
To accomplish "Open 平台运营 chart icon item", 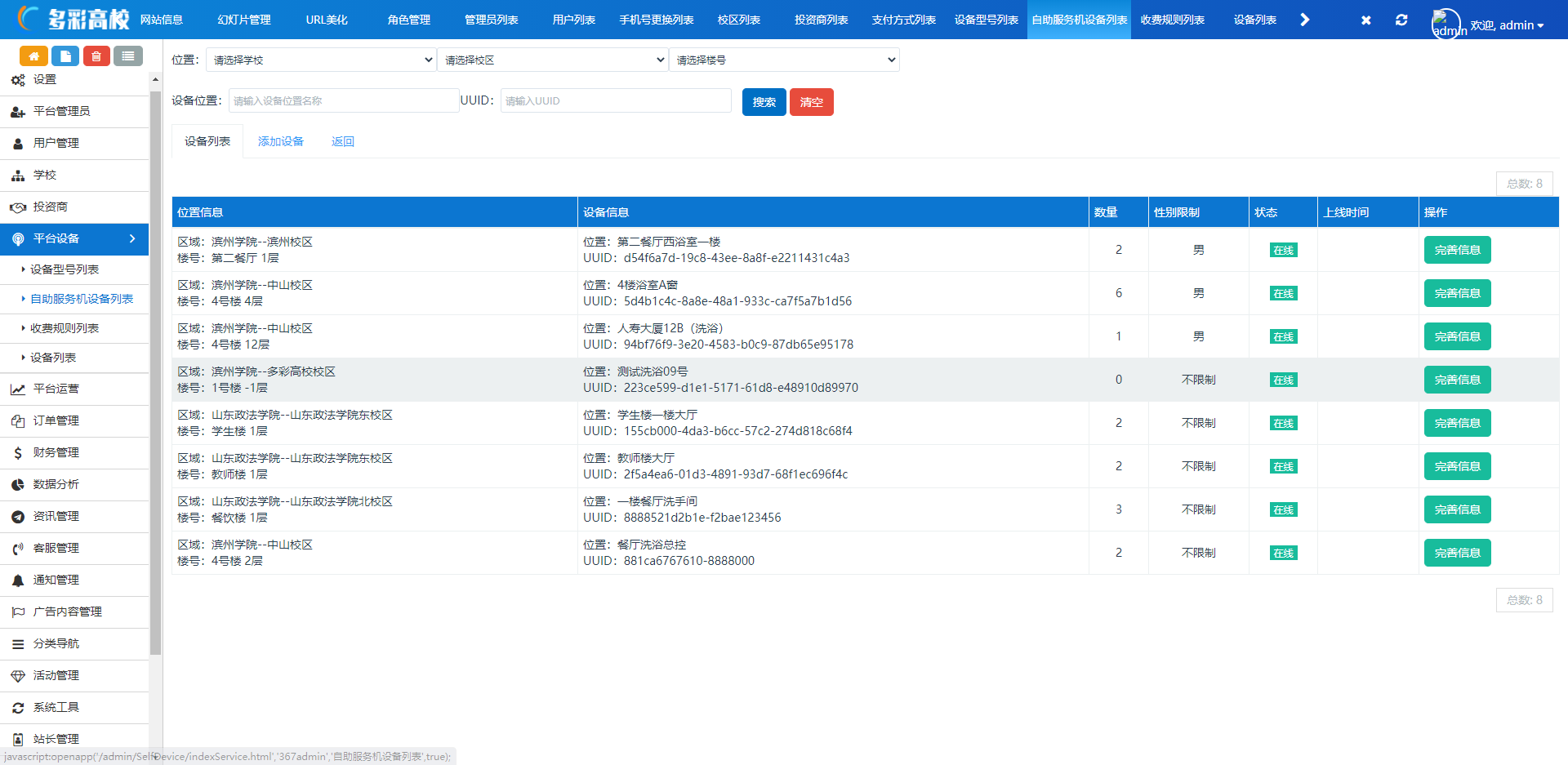I will pyautogui.click(x=18, y=389).
